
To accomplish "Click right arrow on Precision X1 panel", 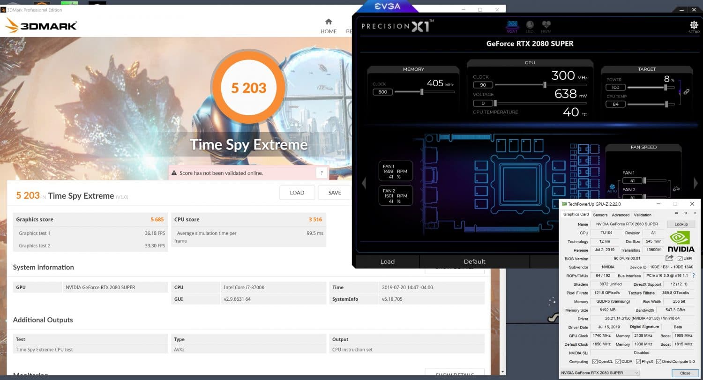I will tap(696, 183).
